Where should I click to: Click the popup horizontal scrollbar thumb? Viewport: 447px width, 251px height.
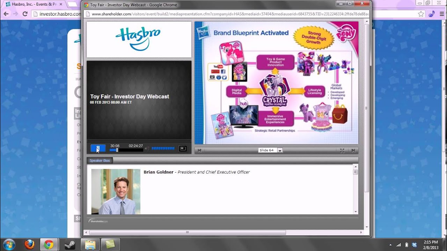pyautogui.click(x=188, y=233)
